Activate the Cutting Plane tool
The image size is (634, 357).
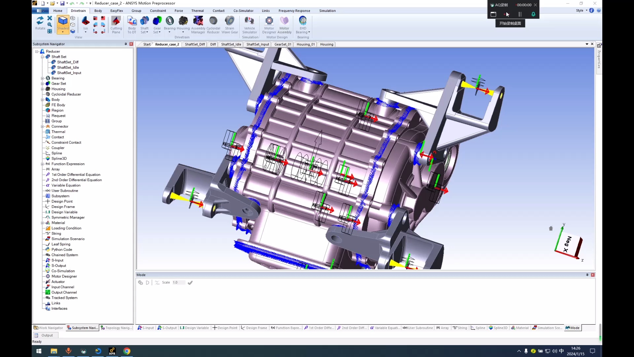[116, 25]
